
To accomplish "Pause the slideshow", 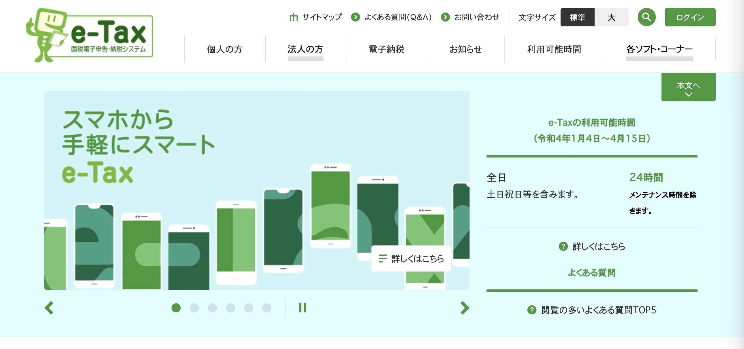I will coord(303,308).
